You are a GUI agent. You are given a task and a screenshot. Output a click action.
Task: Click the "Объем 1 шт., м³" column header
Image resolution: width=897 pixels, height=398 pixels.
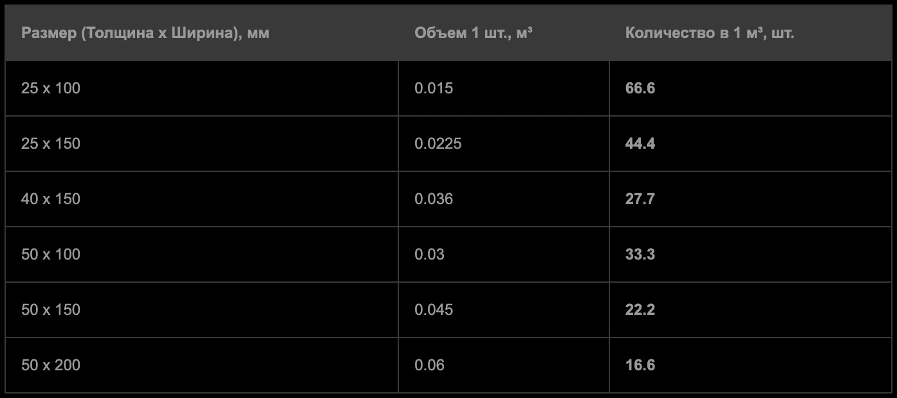pyautogui.click(x=474, y=33)
